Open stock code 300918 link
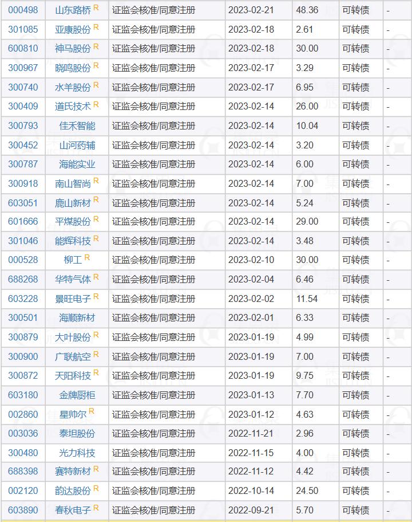This screenshot has width=412, height=522. point(23,183)
